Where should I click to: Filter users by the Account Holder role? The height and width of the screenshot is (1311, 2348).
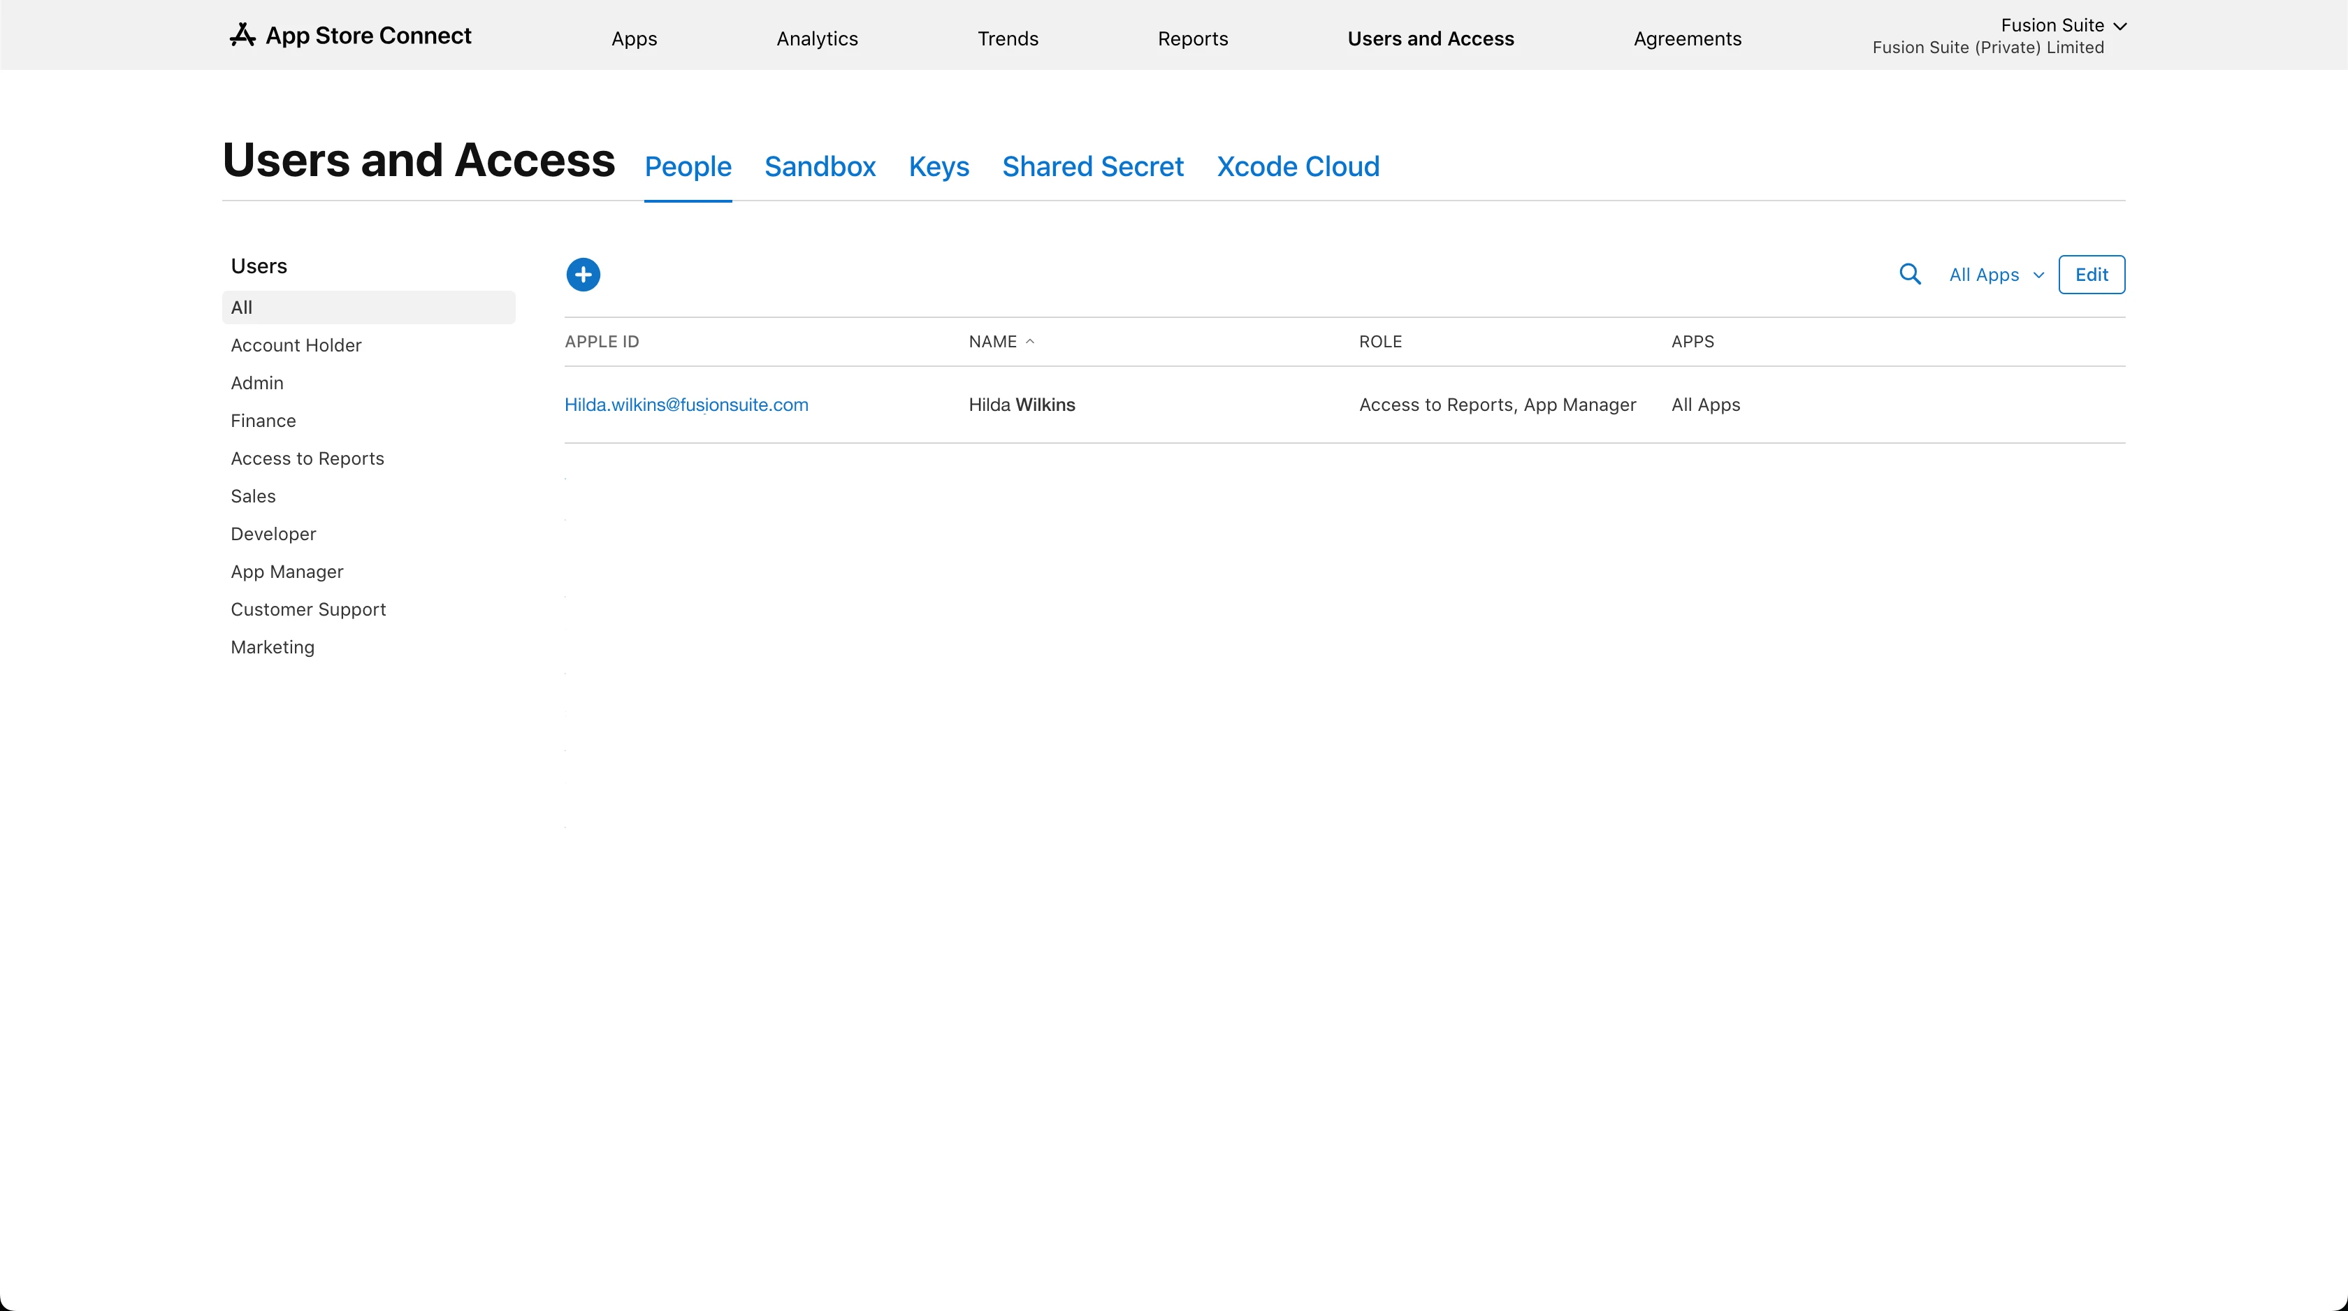(x=296, y=345)
